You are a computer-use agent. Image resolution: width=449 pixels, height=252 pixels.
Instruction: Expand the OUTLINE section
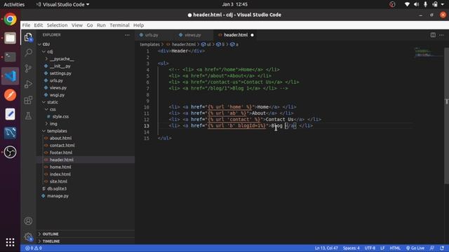click(51, 234)
